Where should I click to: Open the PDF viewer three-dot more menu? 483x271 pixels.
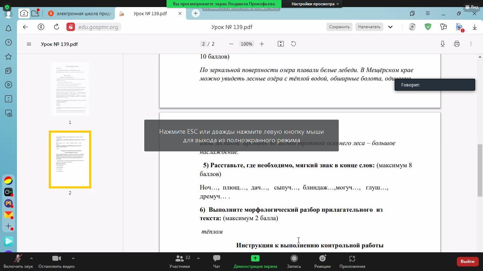(x=471, y=44)
